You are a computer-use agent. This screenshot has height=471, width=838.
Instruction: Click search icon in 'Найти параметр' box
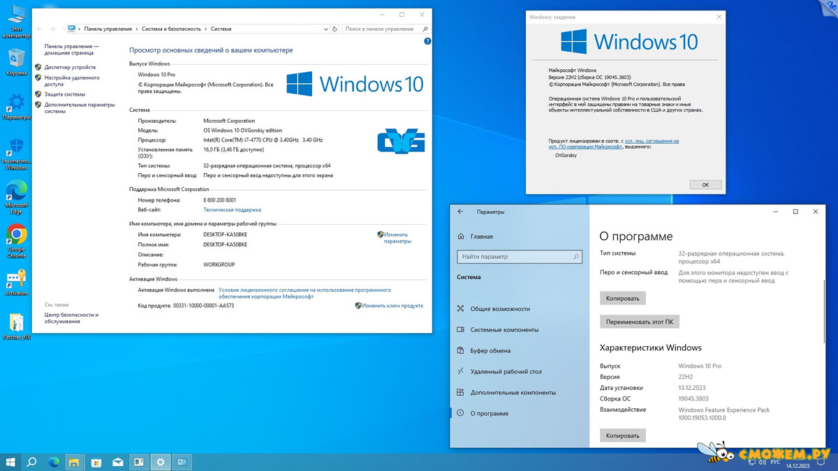pos(576,257)
